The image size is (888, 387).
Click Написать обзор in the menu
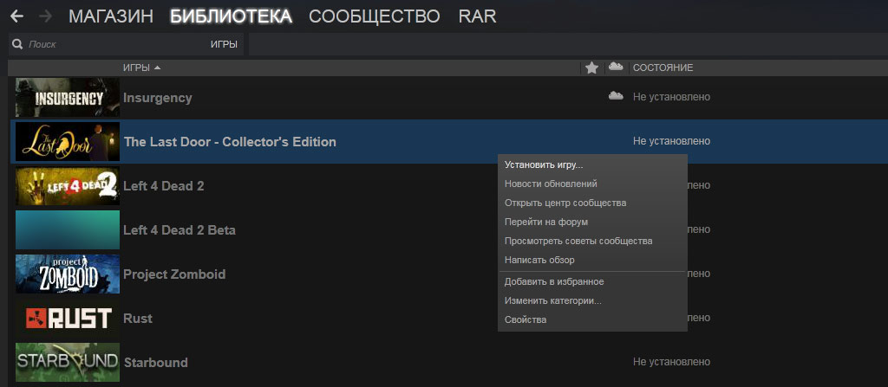click(x=539, y=260)
